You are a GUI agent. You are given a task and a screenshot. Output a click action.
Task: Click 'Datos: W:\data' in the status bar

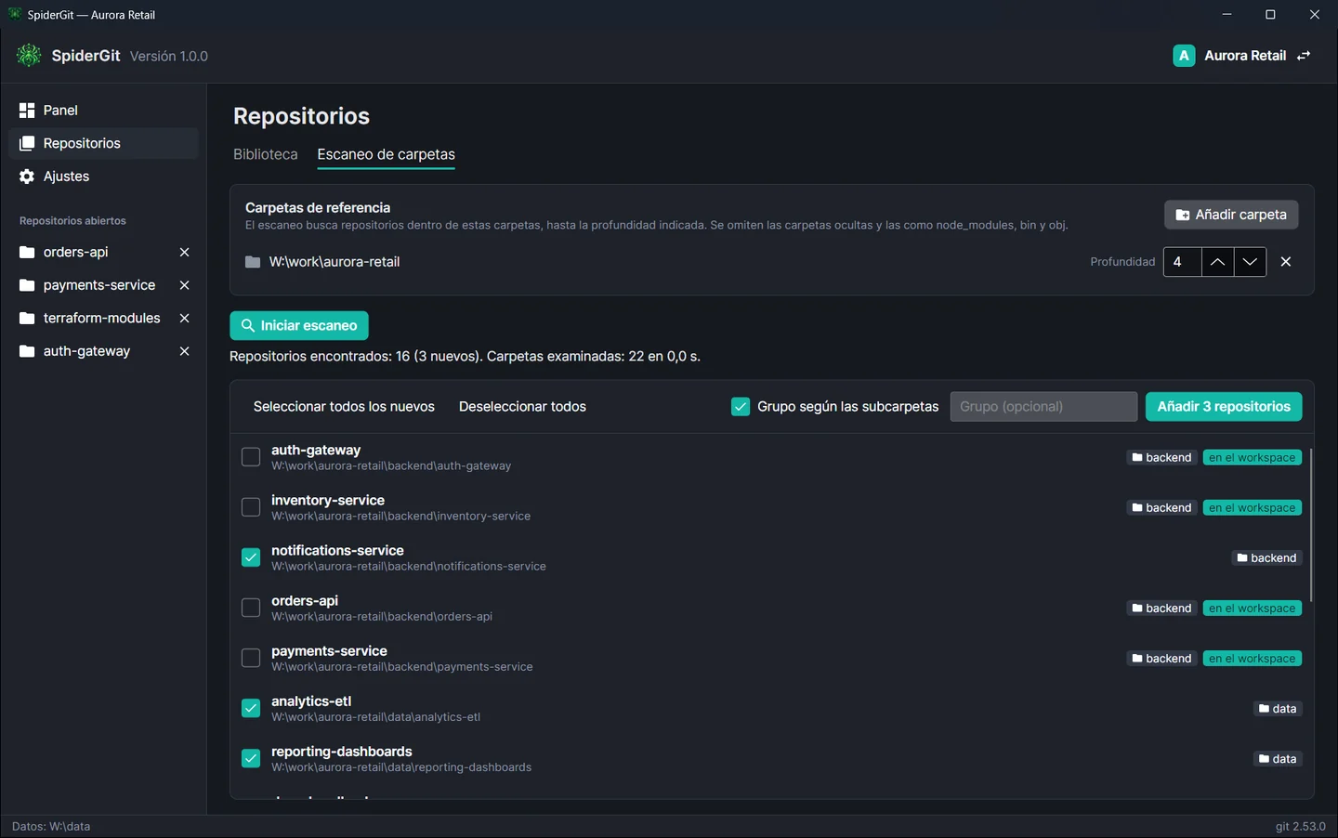coord(51,827)
